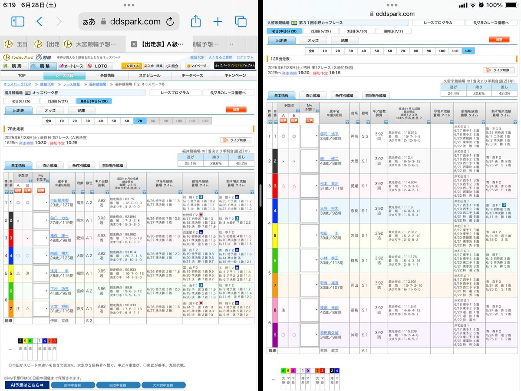Open 照会 in header

coord(173,66)
